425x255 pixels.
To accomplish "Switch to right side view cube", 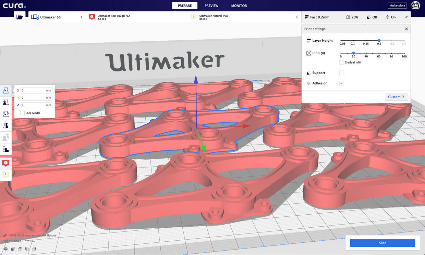I will point(35,249).
